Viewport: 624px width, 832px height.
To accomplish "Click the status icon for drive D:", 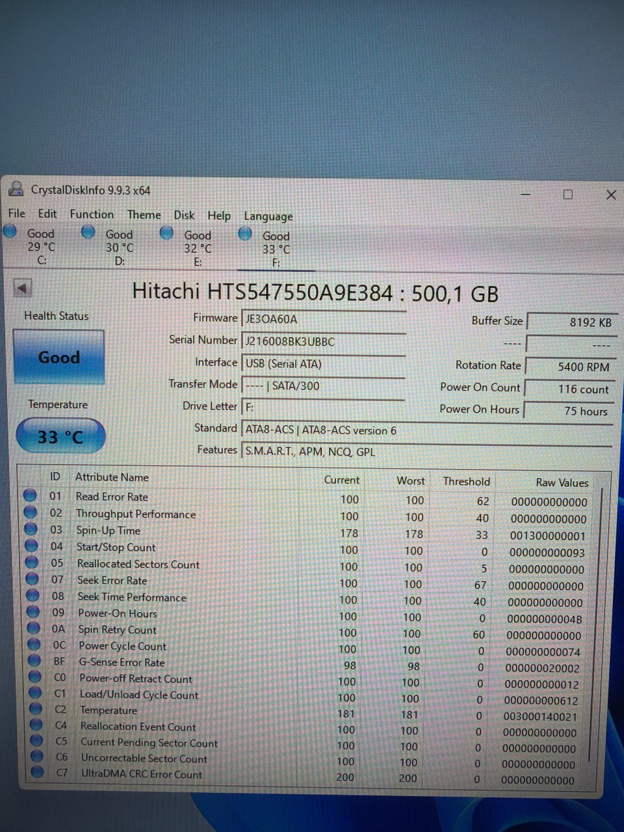I will [x=88, y=231].
